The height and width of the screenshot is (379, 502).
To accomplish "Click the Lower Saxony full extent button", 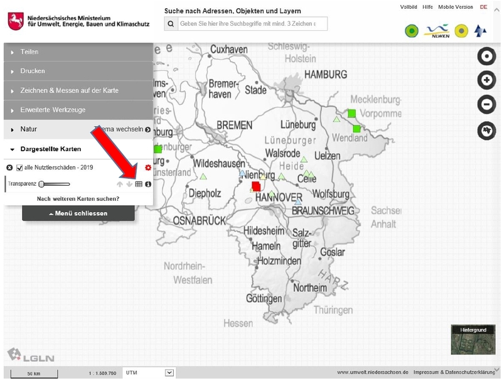I will click(486, 130).
